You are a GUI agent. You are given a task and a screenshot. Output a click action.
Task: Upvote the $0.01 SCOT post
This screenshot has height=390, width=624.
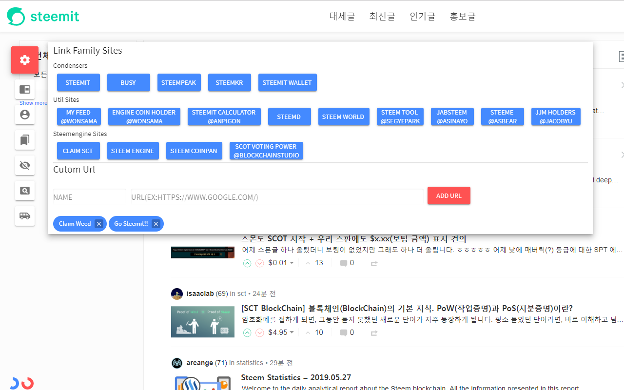click(x=247, y=263)
